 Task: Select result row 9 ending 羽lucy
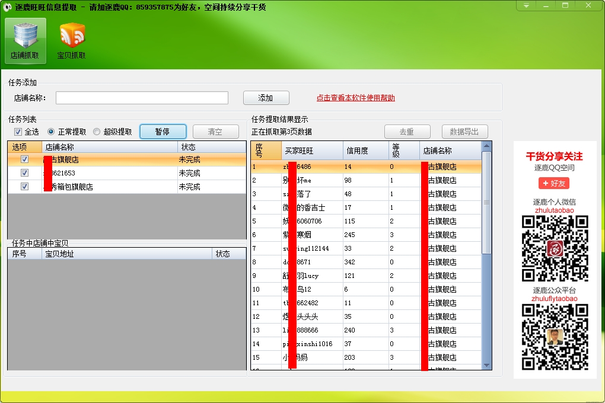tap(366, 276)
